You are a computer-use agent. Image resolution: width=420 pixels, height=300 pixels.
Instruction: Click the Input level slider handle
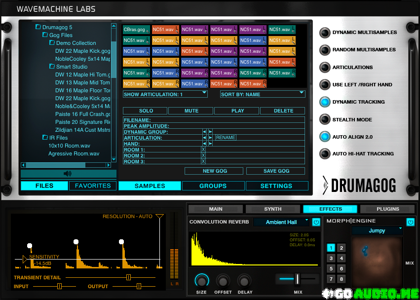59,286
